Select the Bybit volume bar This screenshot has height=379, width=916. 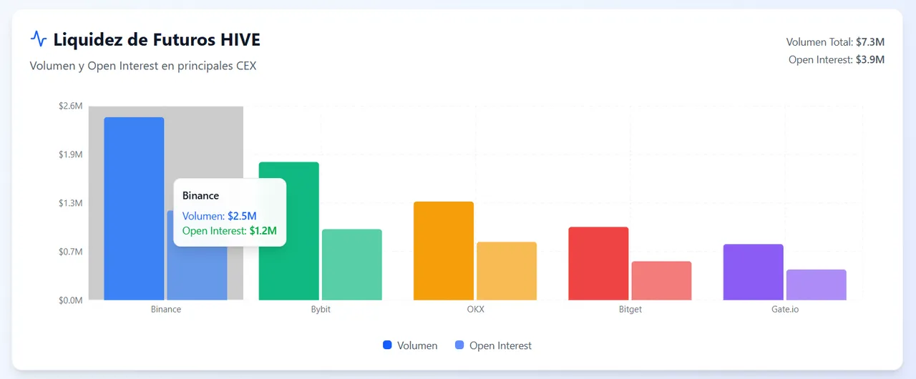(288, 231)
